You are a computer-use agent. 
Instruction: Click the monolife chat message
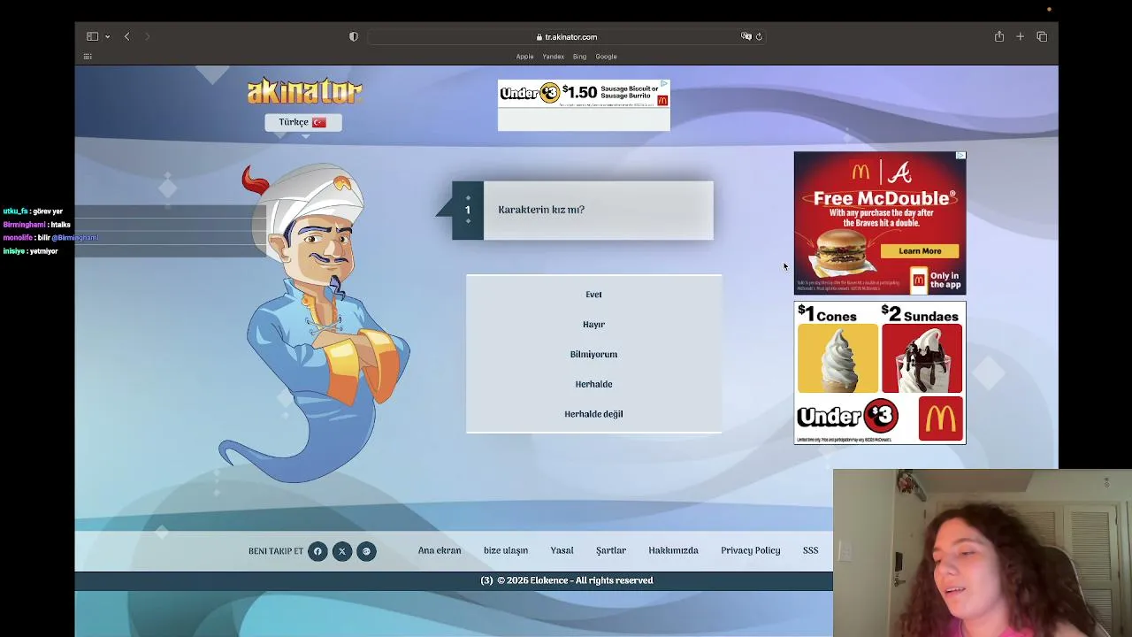50,238
